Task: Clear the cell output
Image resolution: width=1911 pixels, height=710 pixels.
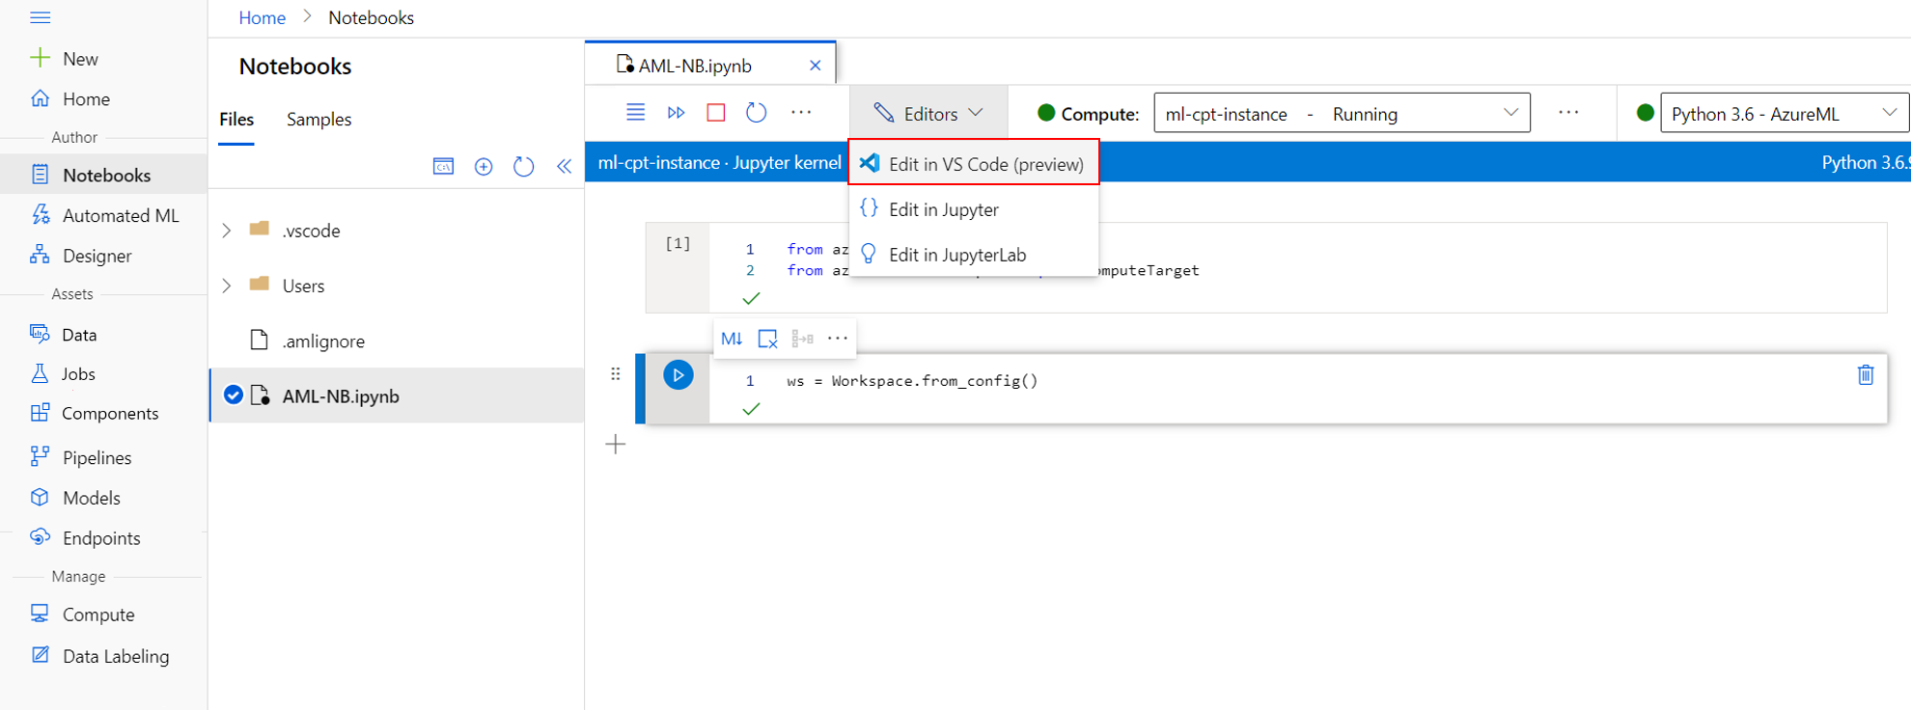Action: coord(767,339)
